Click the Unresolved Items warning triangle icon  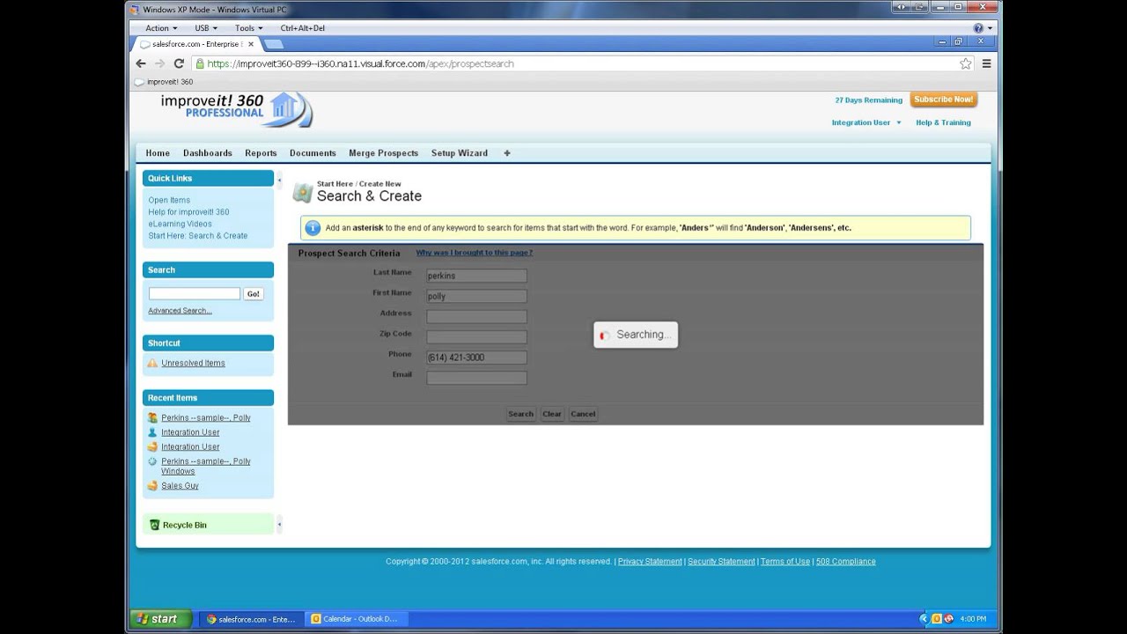point(152,363)
